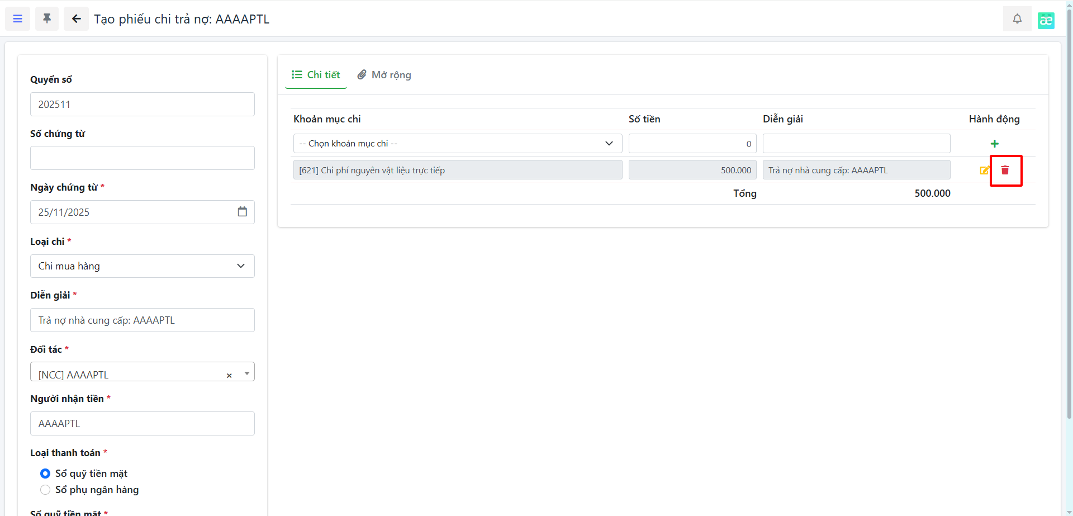Edit the 621 expense row
The image size is (1073, 516).
point(984,171)
